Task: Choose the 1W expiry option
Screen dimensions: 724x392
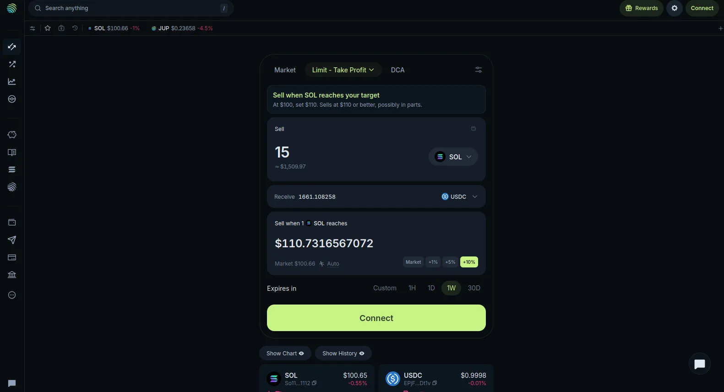Action: coord(452,288)
